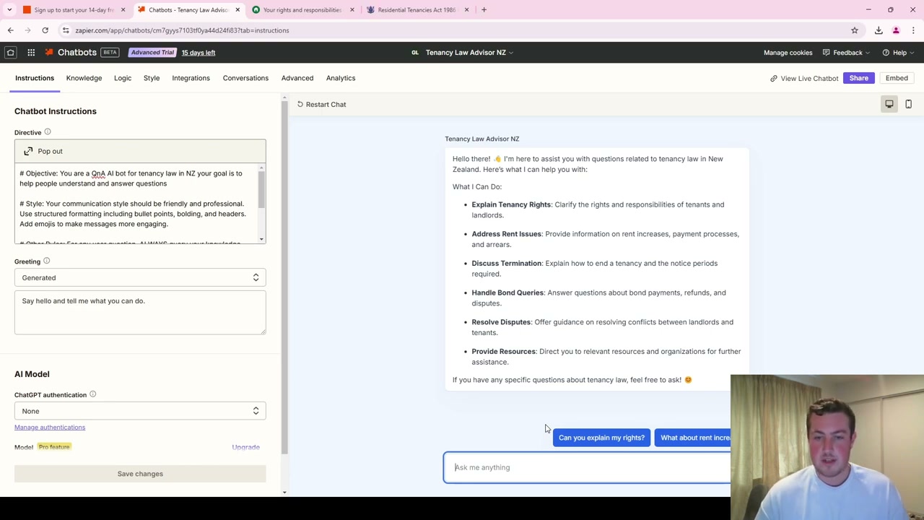This screenshot has height=520, width=924.
Task: Open the Chrome three-dot menu
Action: [x=913, y=30]
